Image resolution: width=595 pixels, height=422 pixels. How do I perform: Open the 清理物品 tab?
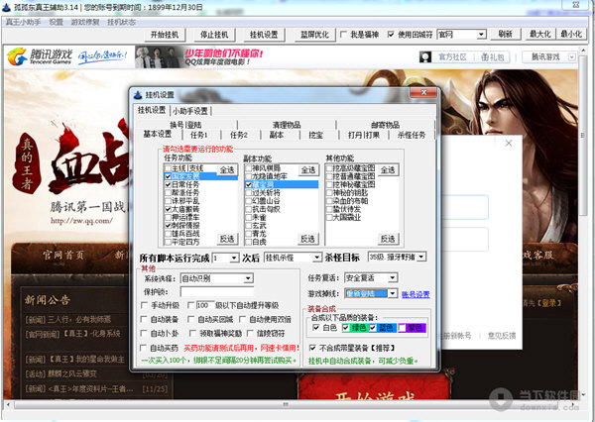(287, 125)
